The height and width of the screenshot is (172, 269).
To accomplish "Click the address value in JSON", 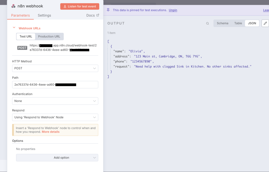I will 167,56.
